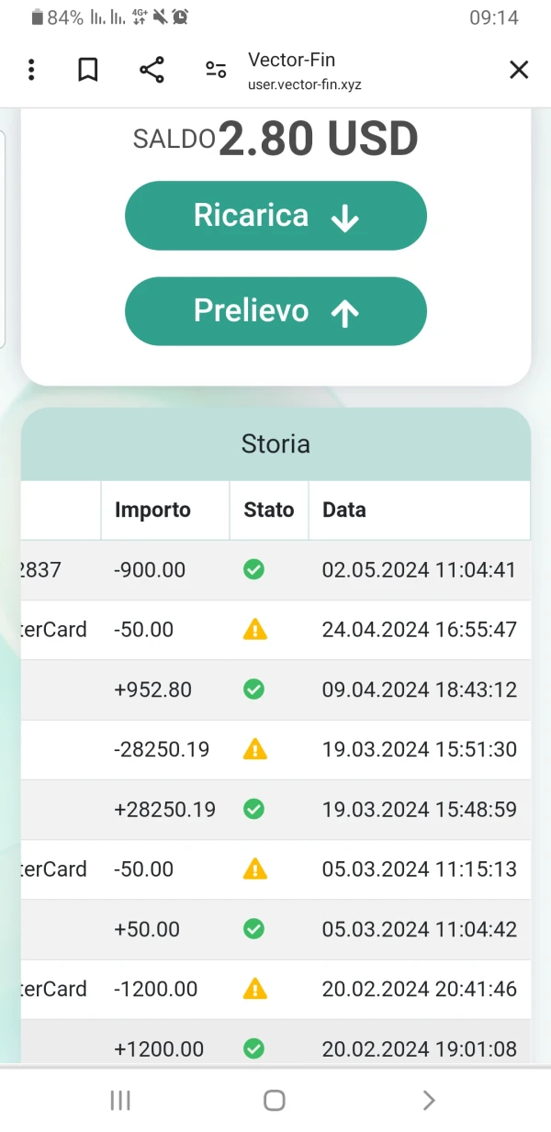Tap green check for +28250.19 row
This screenshot has height=1132, width=551.
pos(254,810)
